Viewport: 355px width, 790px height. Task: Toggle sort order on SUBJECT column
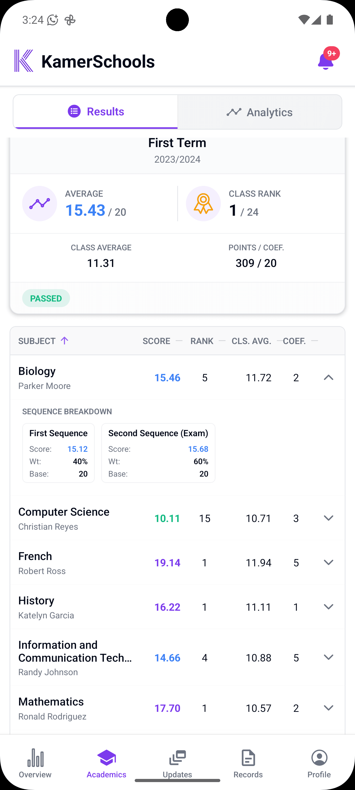(x=43, y=341)
